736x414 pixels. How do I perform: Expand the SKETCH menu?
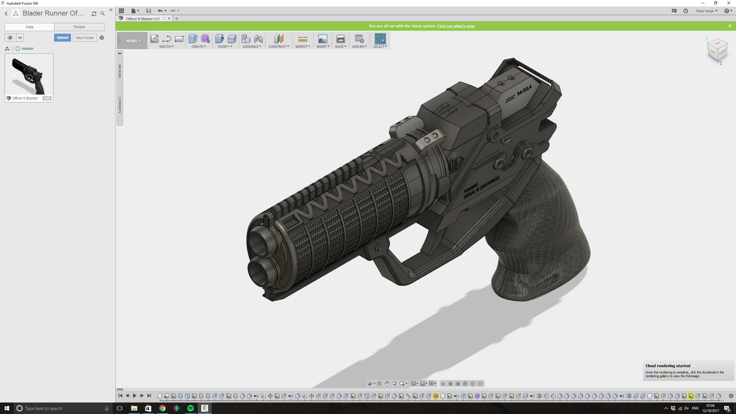pyautogui.click(x=166, y=47)
